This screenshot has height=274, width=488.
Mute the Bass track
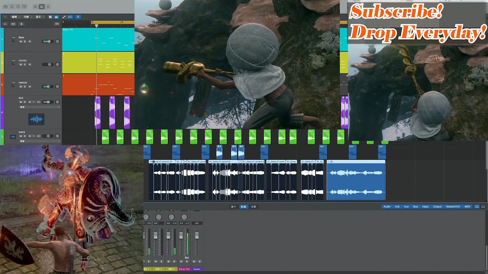(21, 41)
